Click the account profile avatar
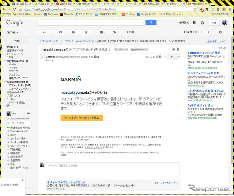Image resolution: width=234 pixels, height=196 pixels. tap(224, 23)
